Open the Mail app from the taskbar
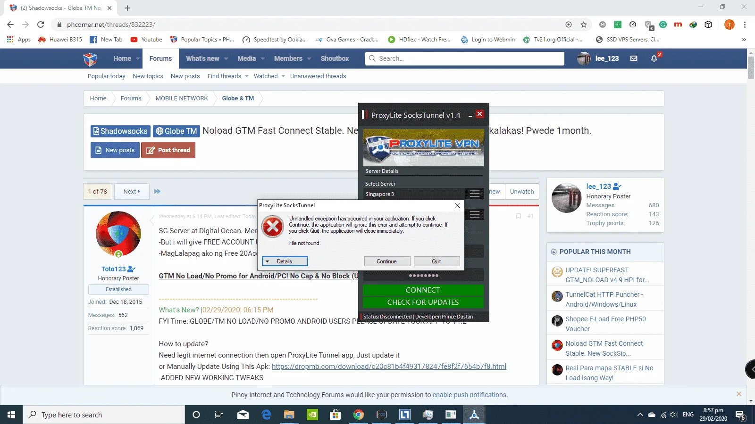 click(243, 415)
